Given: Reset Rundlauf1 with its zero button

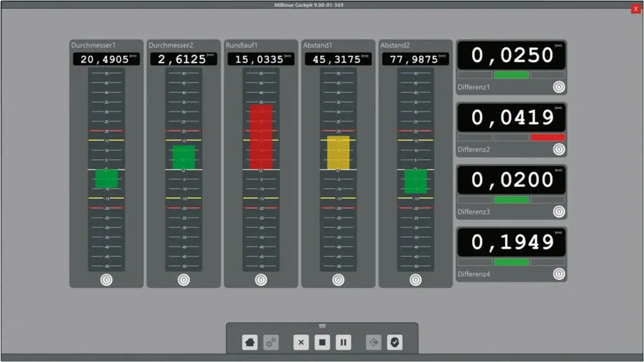Looking at the screenshot, I should coord(261,280).
